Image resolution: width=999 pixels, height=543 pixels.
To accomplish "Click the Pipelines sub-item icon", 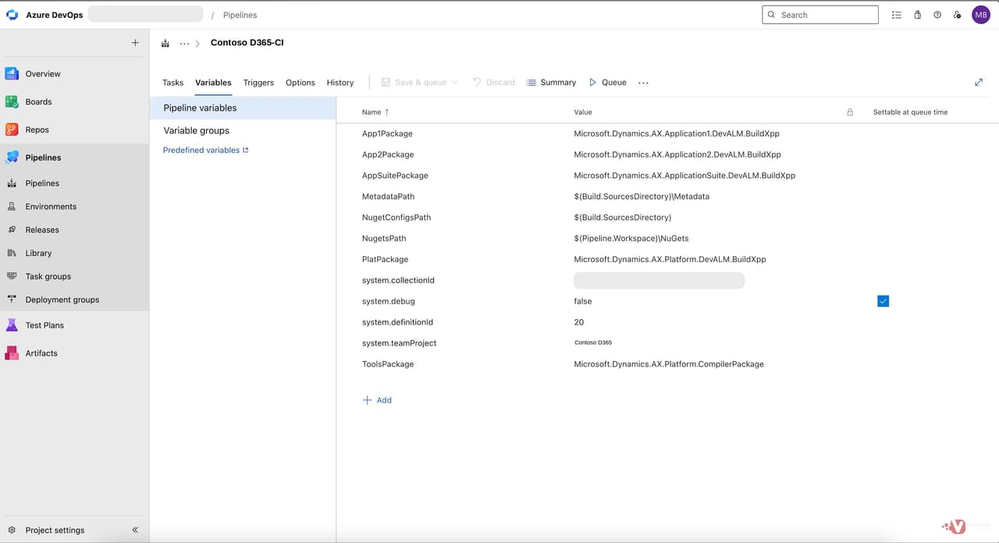I will (12, 183).
